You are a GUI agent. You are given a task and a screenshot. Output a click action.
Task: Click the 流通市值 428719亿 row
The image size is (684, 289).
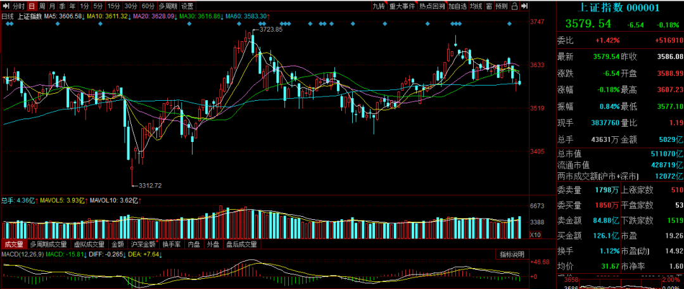(x=620, y=165)
